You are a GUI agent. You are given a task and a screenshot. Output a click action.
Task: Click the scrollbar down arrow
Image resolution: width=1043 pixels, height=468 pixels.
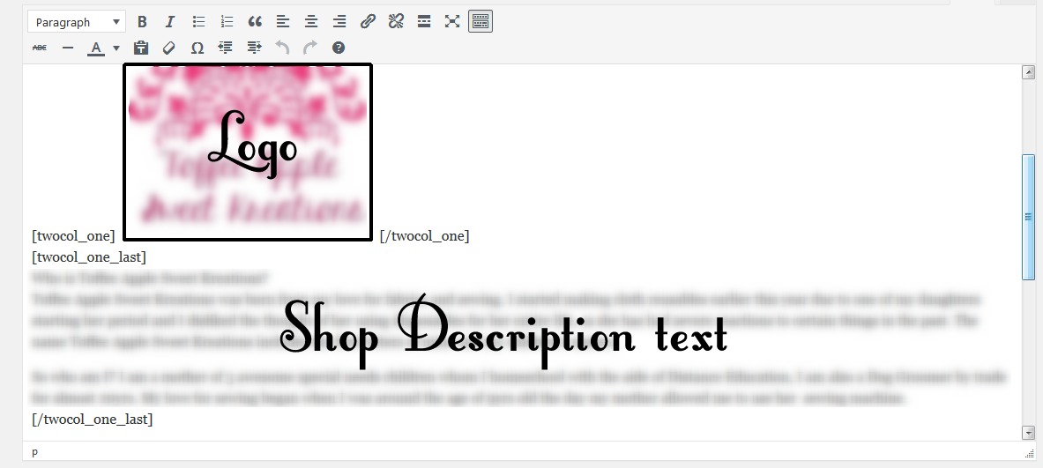pos(1028,432)
